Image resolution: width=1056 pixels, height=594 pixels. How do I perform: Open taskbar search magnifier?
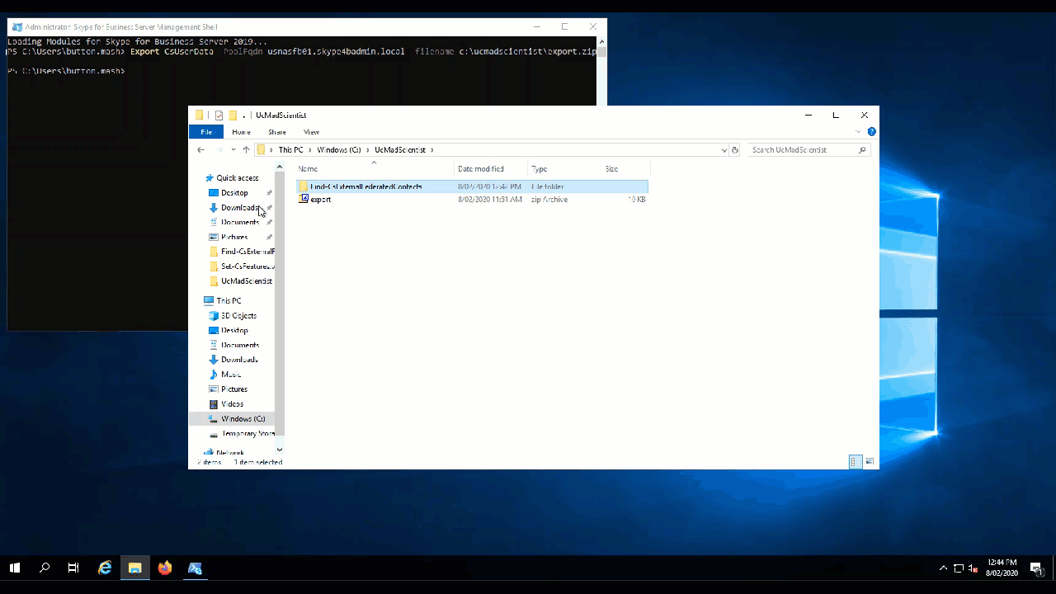45,568
